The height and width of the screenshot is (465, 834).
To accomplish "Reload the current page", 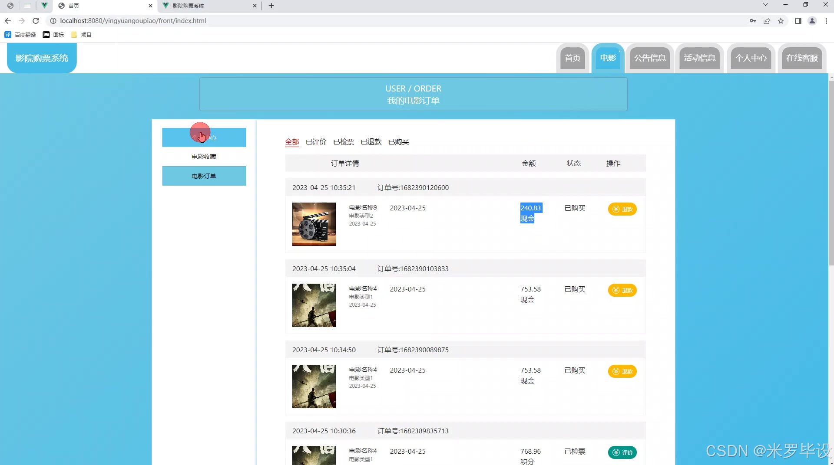I will (36, 21).
